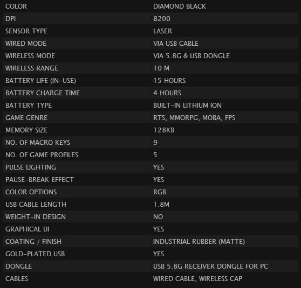Select the USB CABLE LENGTH label

[x=36, y=204]
